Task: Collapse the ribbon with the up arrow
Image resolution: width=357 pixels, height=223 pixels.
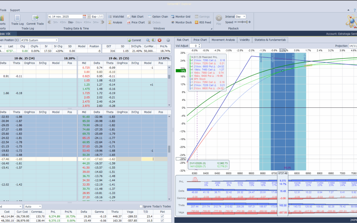Action: click(348, 10)
